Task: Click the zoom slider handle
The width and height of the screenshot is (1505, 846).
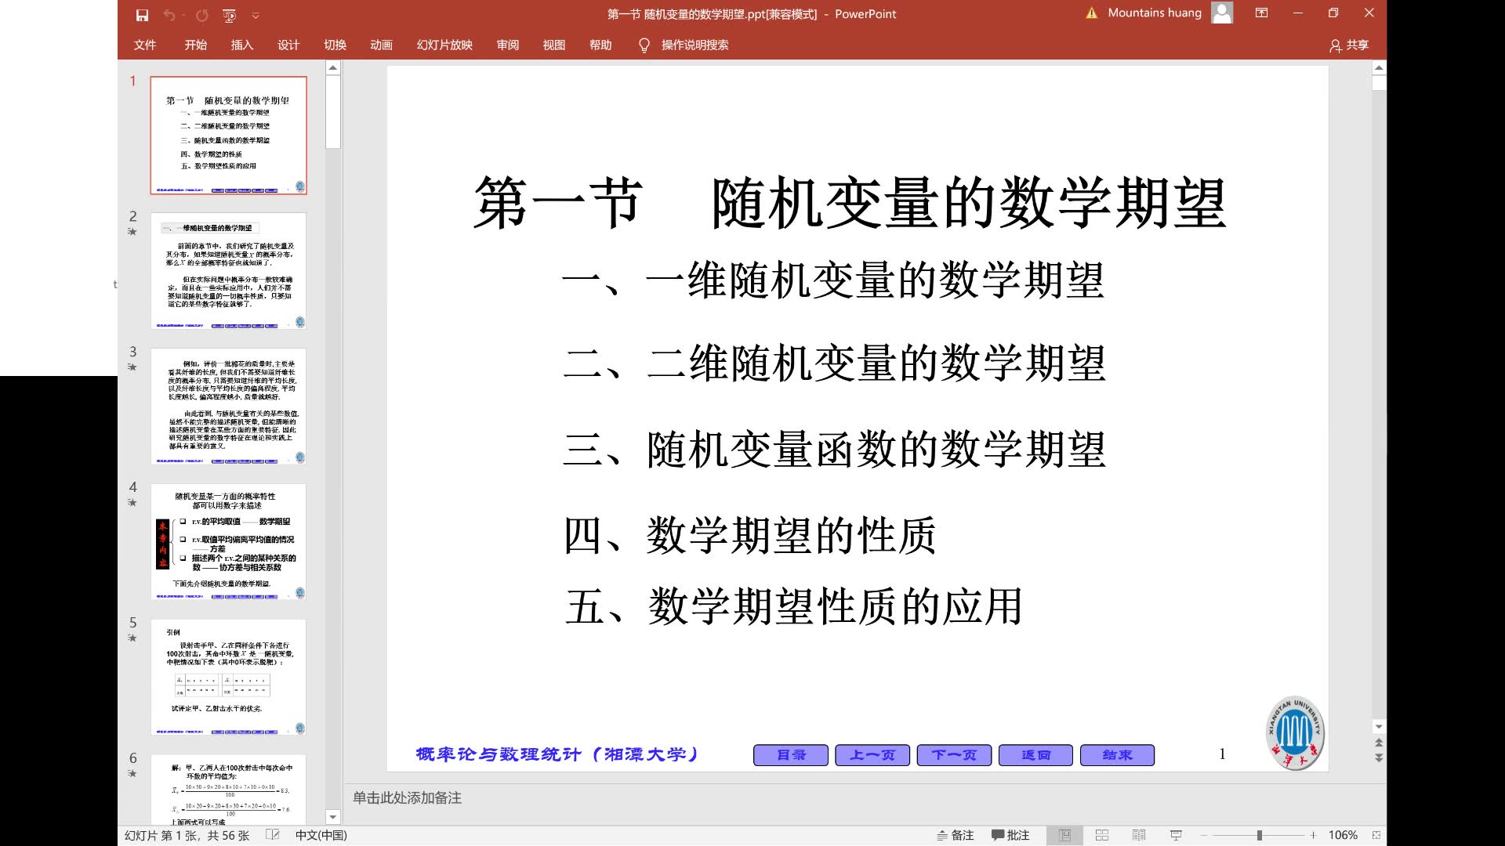Action: [x=1259, y=835]
